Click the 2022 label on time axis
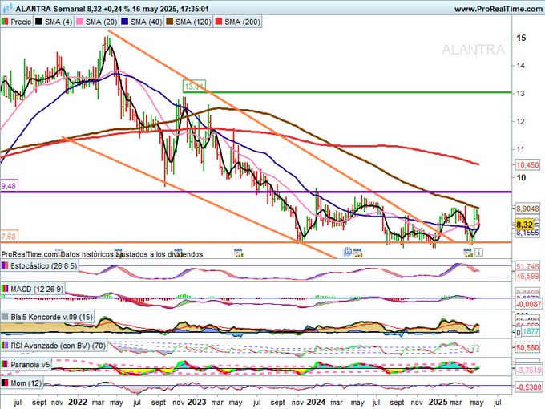The width and height of the screenshot is (545, 409). click(78, 402)
